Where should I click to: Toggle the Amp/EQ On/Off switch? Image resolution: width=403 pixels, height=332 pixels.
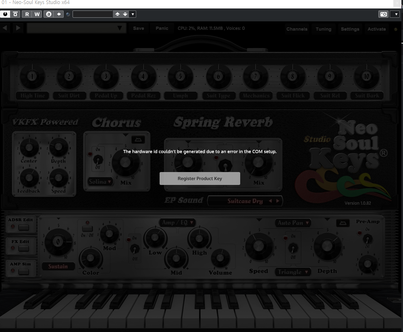(135, 249)
